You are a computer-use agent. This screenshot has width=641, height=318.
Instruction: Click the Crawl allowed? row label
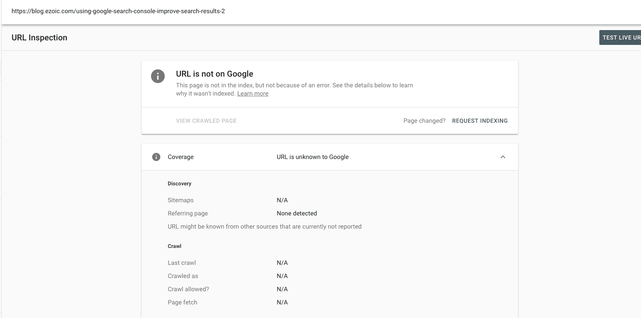188,289
